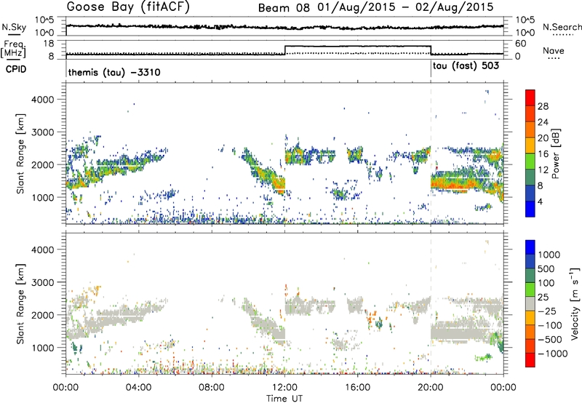This screenshot has height=403, width=582.
Task: Click the "Velocity [m s-1]" colorbar title
Action: pyautogui.click(x=575, y=303)
